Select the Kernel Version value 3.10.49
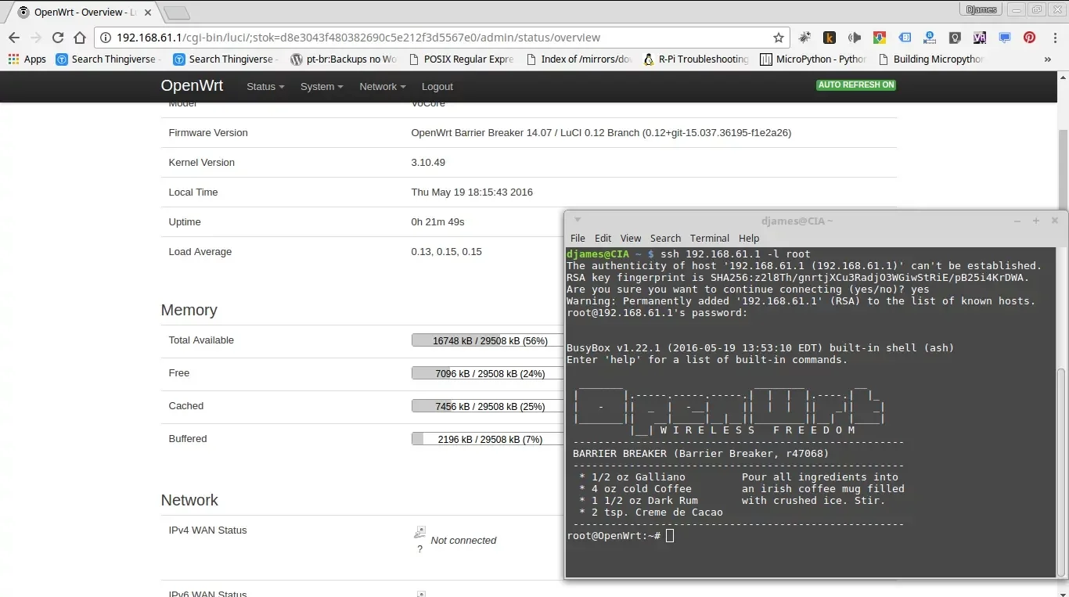Image resolution: width=1069 pixels, height=597 pixels. click(x=428, y=163)
